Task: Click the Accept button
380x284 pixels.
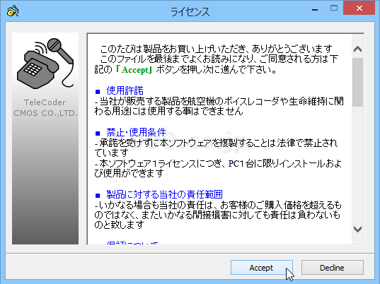Action: [x=262, y=268]
